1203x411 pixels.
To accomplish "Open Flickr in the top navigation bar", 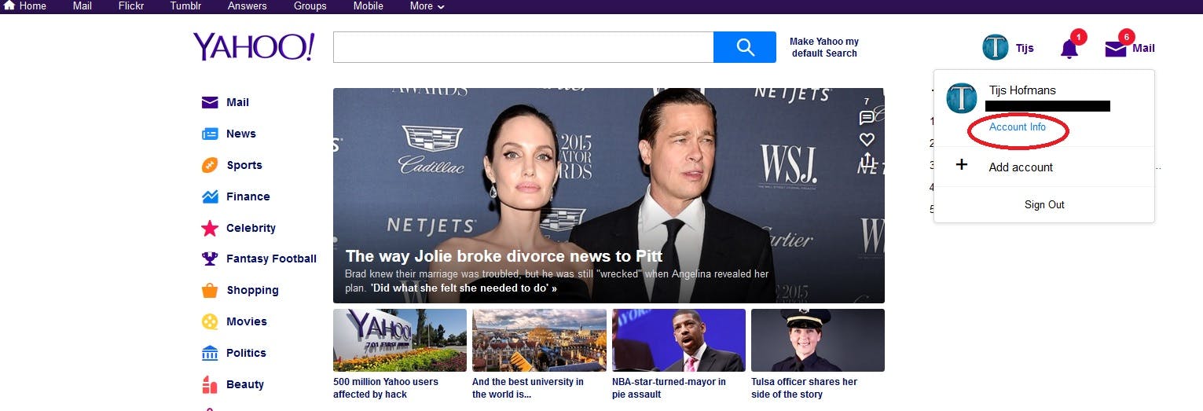I will point(131,6).
